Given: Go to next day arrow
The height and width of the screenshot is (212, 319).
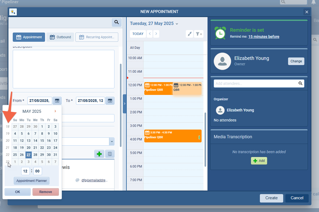Looking at the screenshot, I should click(156, 34).
